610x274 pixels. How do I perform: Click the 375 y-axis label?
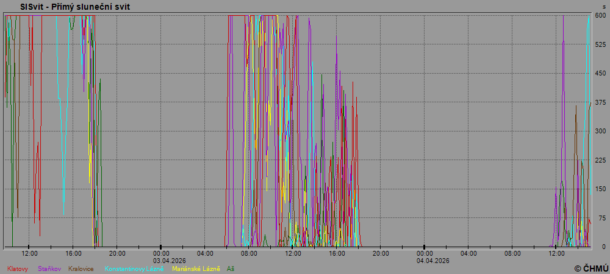pyautogui.click(x=600, y=102)
